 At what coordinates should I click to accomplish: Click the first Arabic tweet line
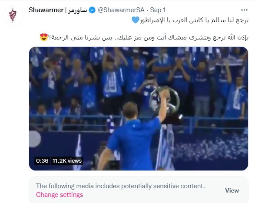pyautogui.click(x=190, y=20)
